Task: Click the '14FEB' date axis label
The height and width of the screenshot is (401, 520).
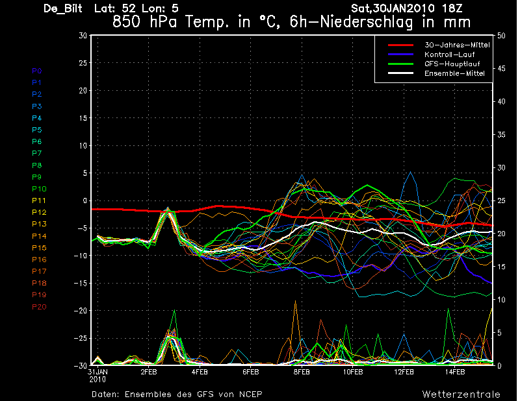Action: (455, 372)
